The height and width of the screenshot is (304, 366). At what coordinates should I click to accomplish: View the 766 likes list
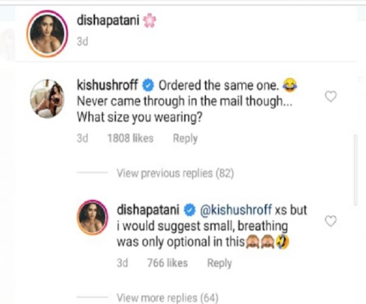tap(167, 263)
